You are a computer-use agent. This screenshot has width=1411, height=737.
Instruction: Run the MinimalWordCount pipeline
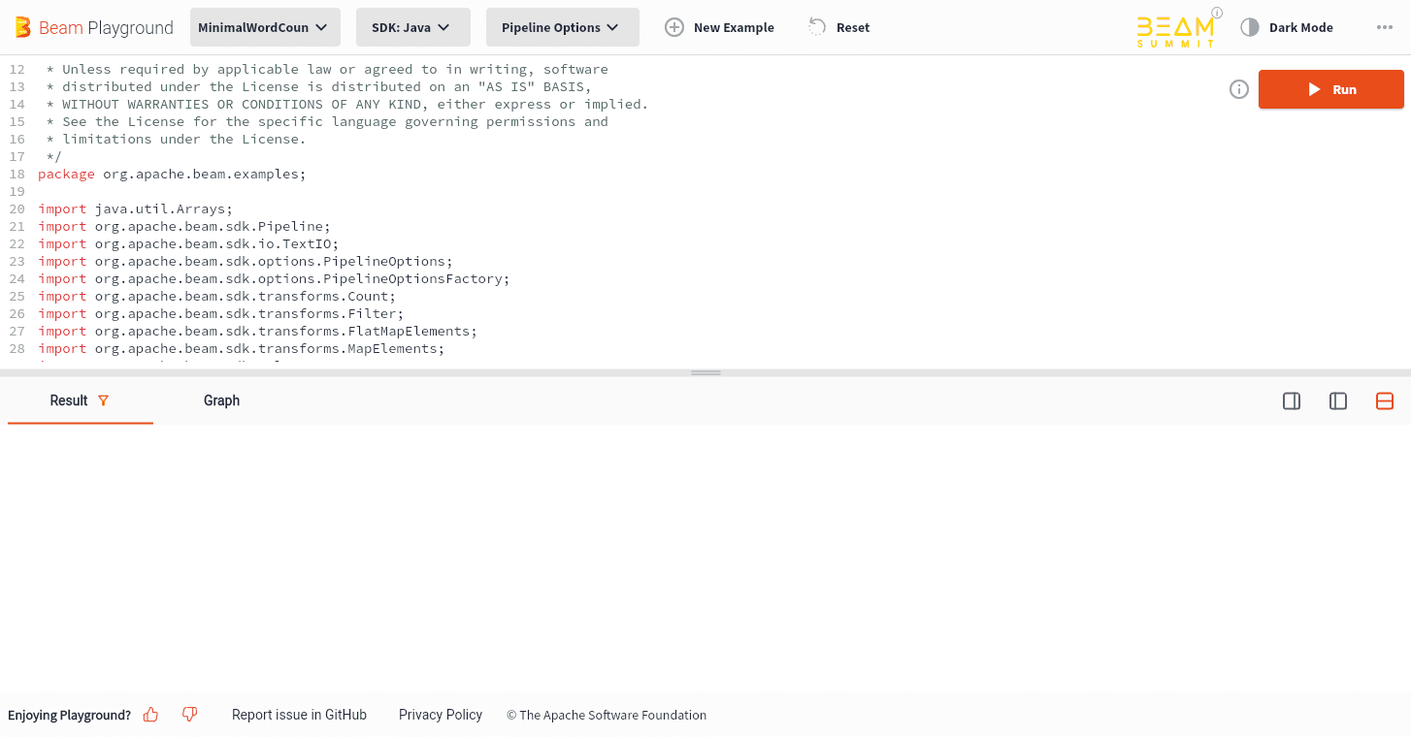point(1330,88)
